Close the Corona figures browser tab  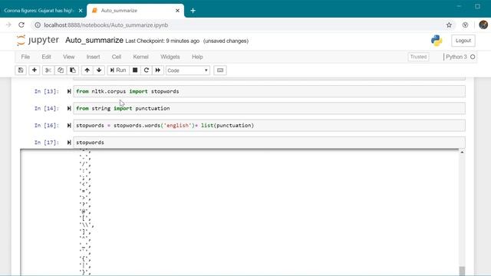(x=81, y=11)
